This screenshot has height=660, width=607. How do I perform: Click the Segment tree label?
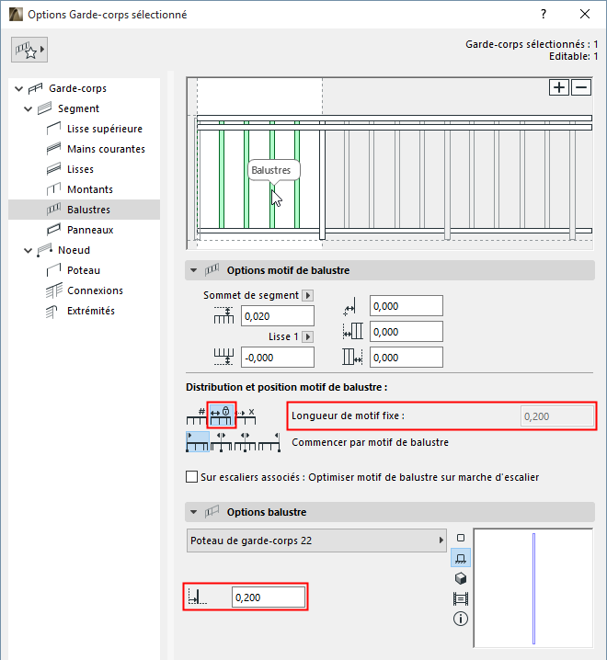(78, 108)
